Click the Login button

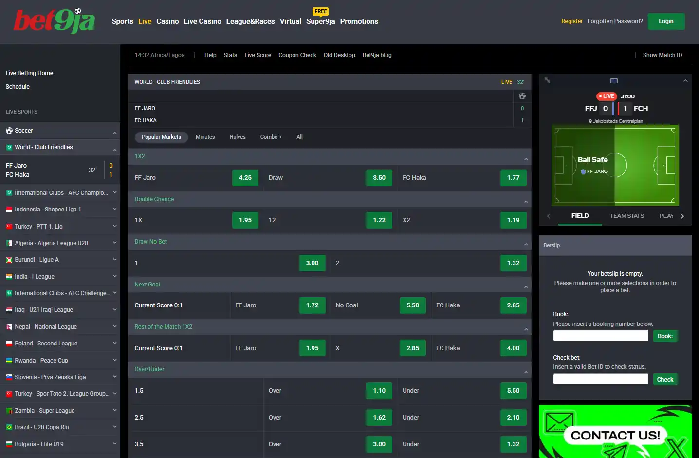click(666, 21)
